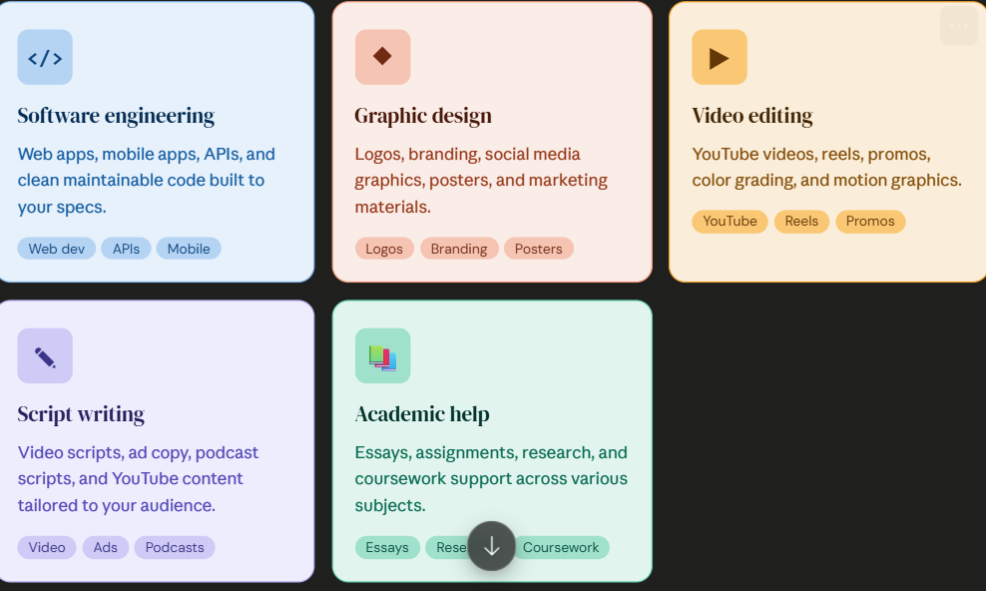Choose the Logos tag
The height and width of the screenshot is (591, 986).
[384, 249]
